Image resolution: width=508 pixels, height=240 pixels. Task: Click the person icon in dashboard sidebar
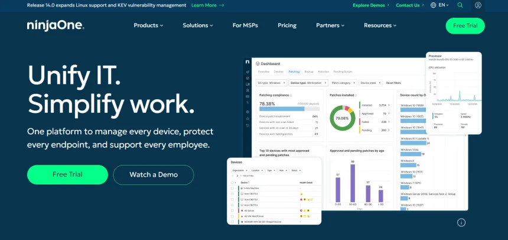click(x=248, y=90)
